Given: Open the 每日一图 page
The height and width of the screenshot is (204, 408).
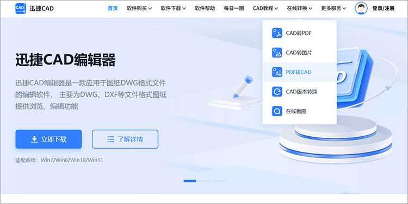Looking at the screenshot, I should tap(234, 8).
